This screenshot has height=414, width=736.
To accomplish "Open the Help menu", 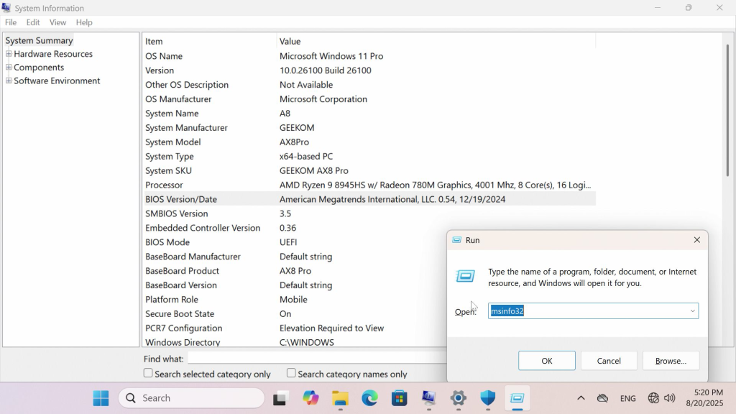I will 84,22.
